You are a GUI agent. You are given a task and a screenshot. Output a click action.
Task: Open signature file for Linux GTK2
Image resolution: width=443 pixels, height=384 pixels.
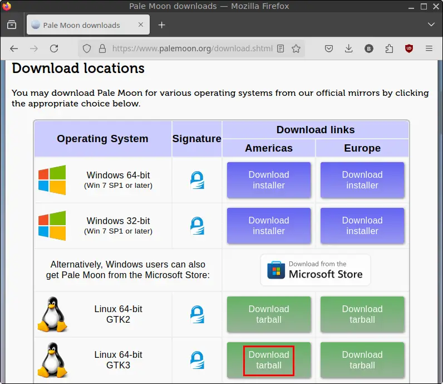point(197,314)
